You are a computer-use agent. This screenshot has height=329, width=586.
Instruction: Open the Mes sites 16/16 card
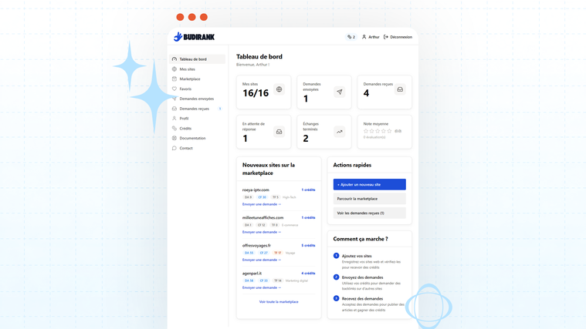tap(263, 92)
